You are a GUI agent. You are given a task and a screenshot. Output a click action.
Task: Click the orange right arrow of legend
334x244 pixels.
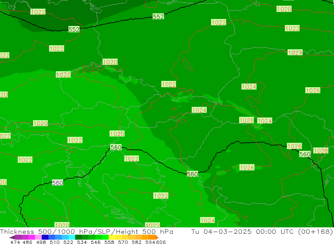click(x=157, y=237)
